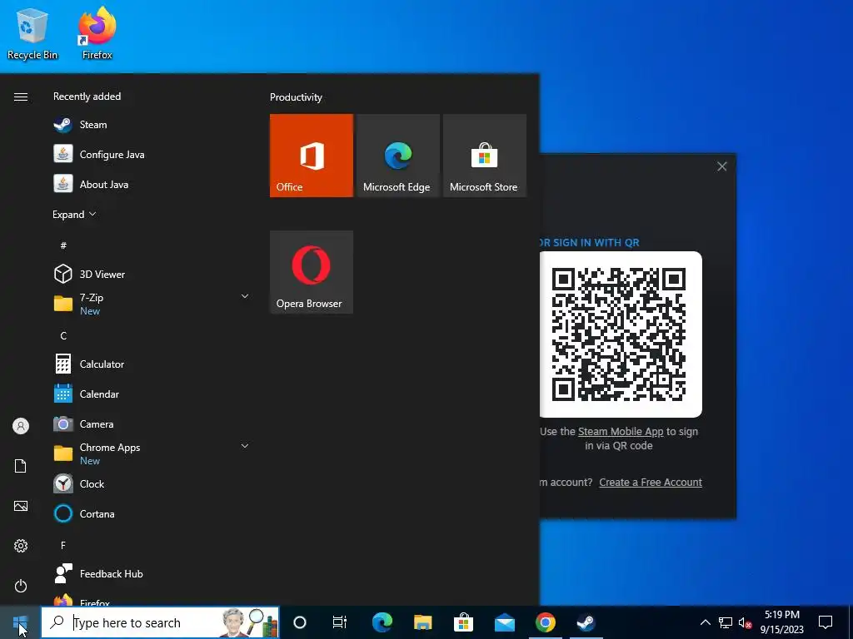Launch Configure Java from the Start menu
This screenshot has width=853, height=639.
coord(152,155)
